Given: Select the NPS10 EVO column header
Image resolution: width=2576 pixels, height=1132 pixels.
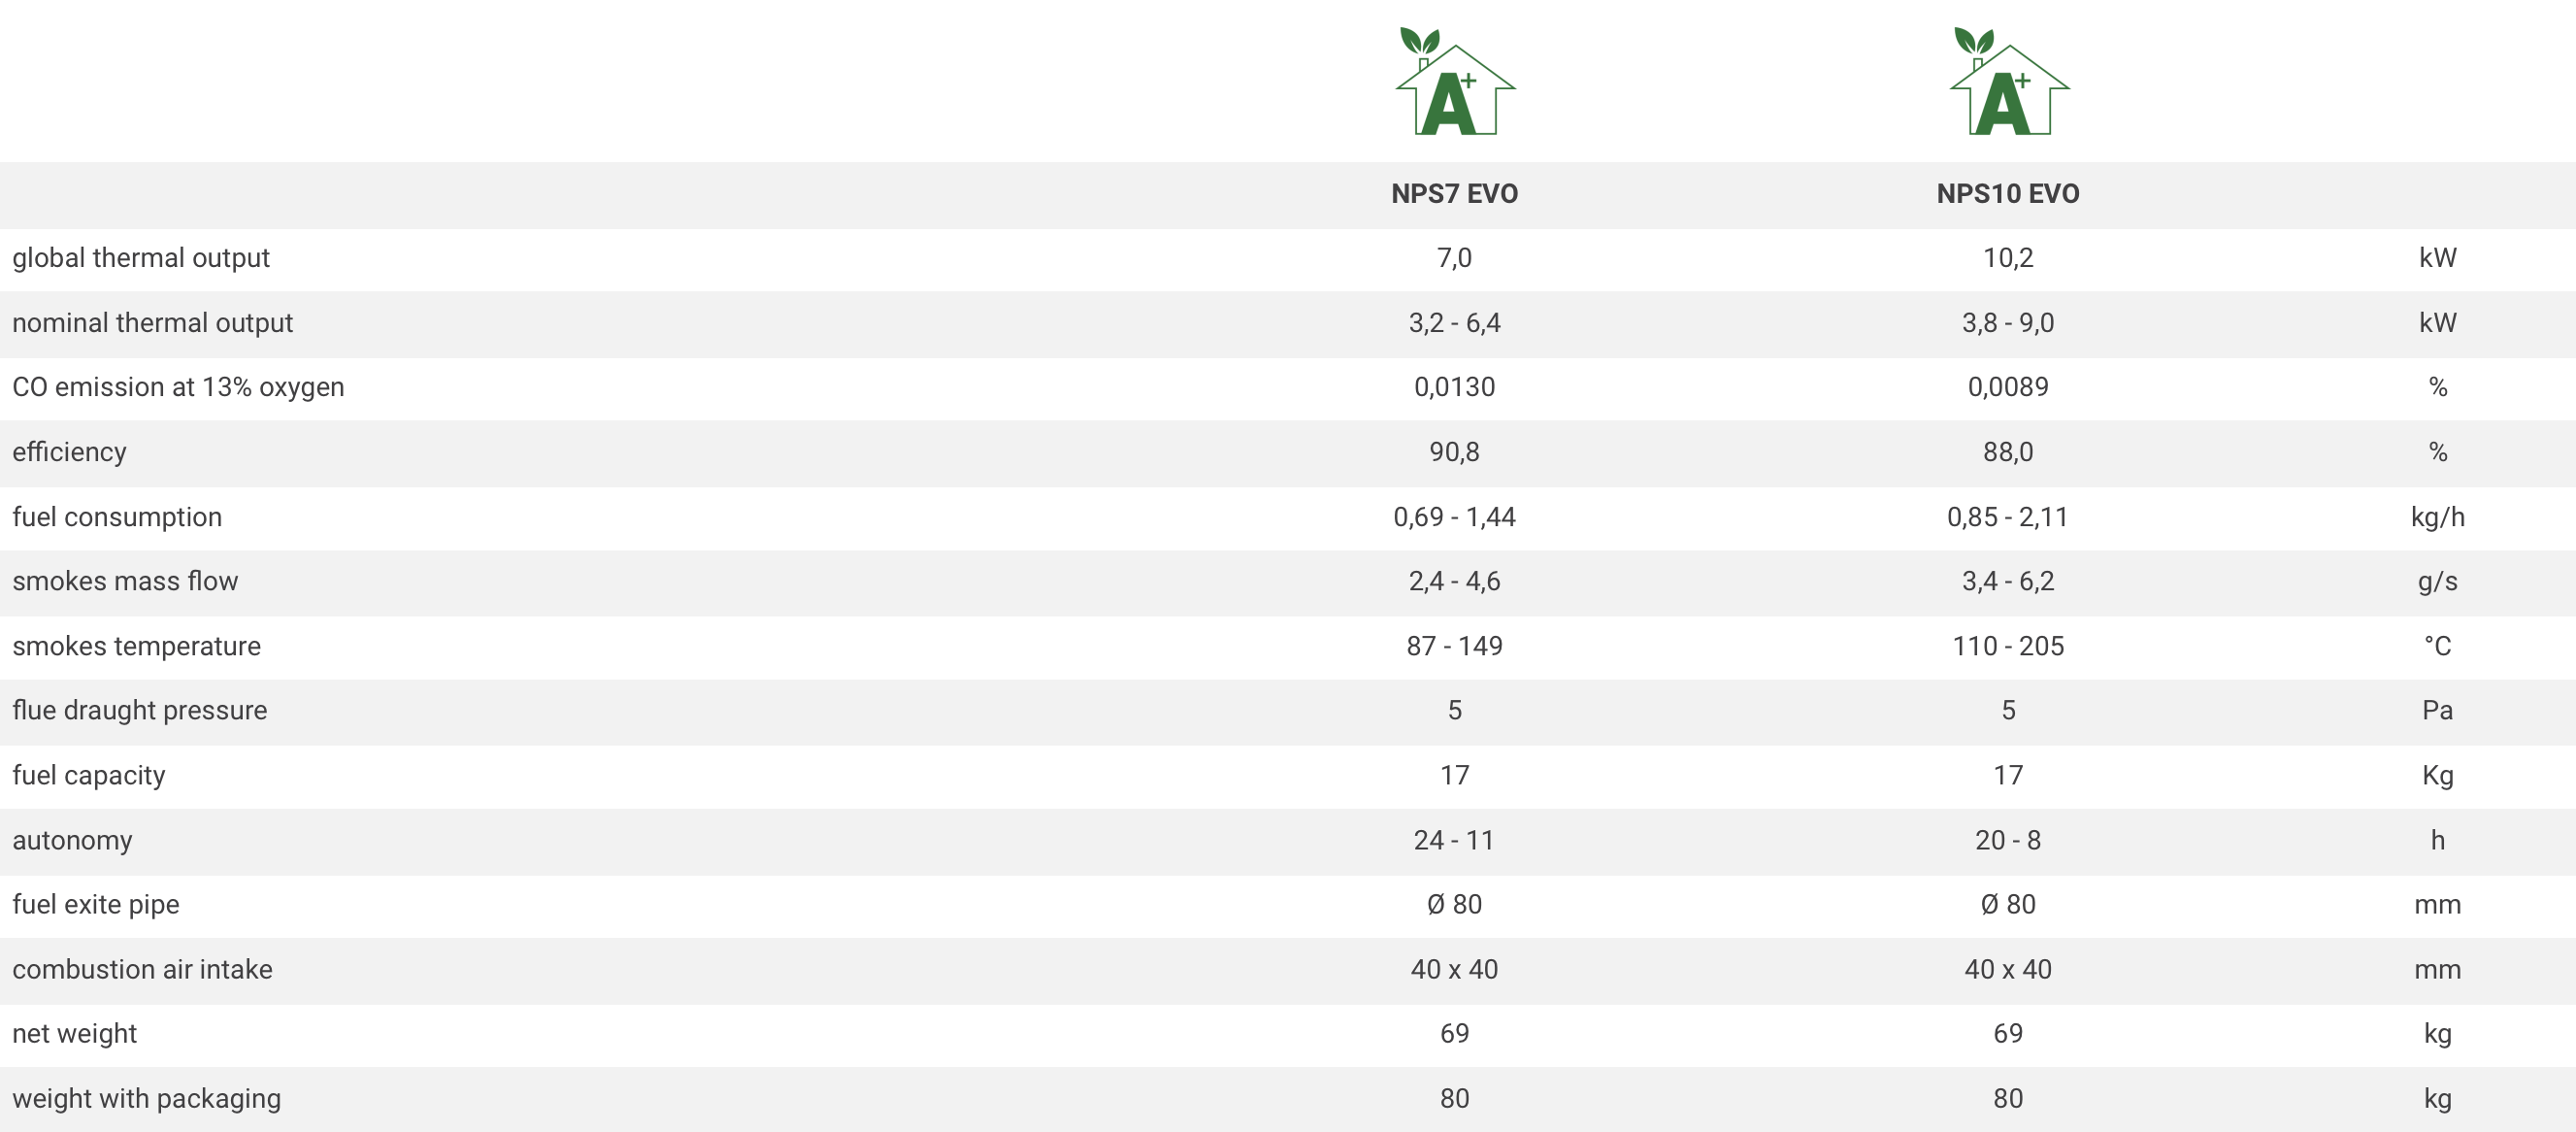Looking at the screenshot, I should click(x=2007, y=194).
